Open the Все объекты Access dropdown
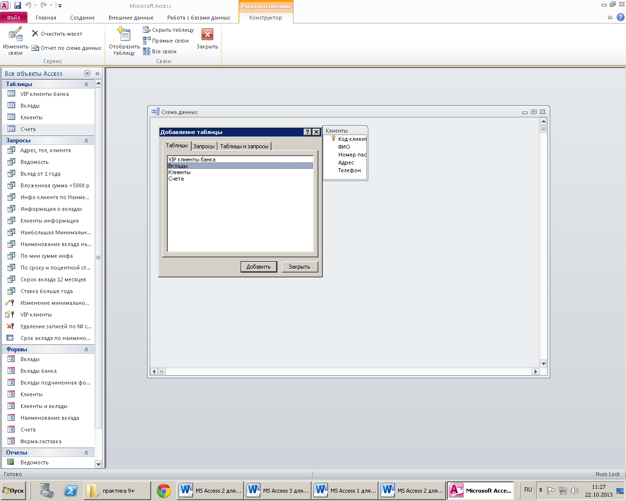Viewport: 626px width, 501px height. click(x=87, y=73)
